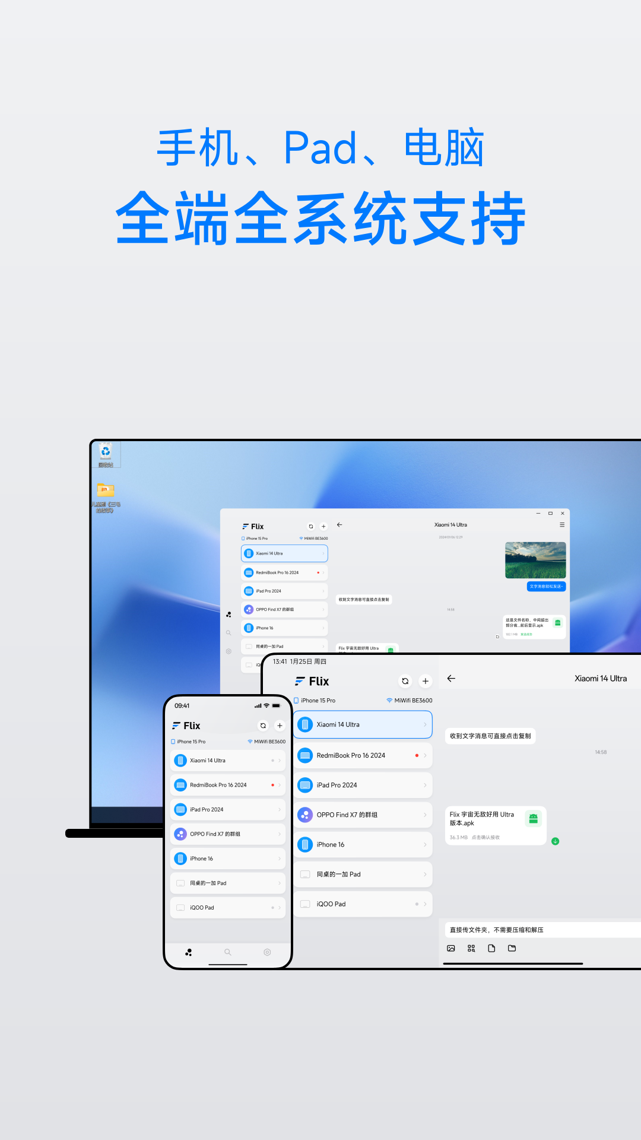Screen dimensions: 641x1140
Task: Open the landscape photo thumbnail in the laptop chat
Action: pos(535,560)
